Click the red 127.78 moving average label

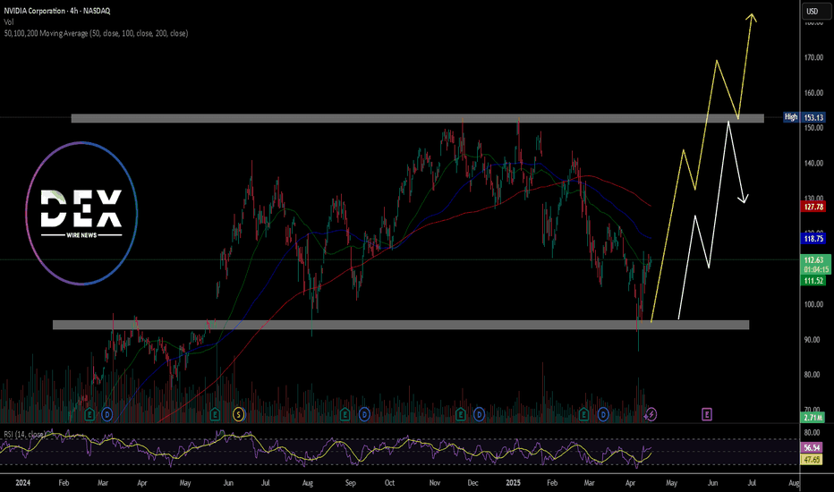pyautogui.click(x=813, y=207)
